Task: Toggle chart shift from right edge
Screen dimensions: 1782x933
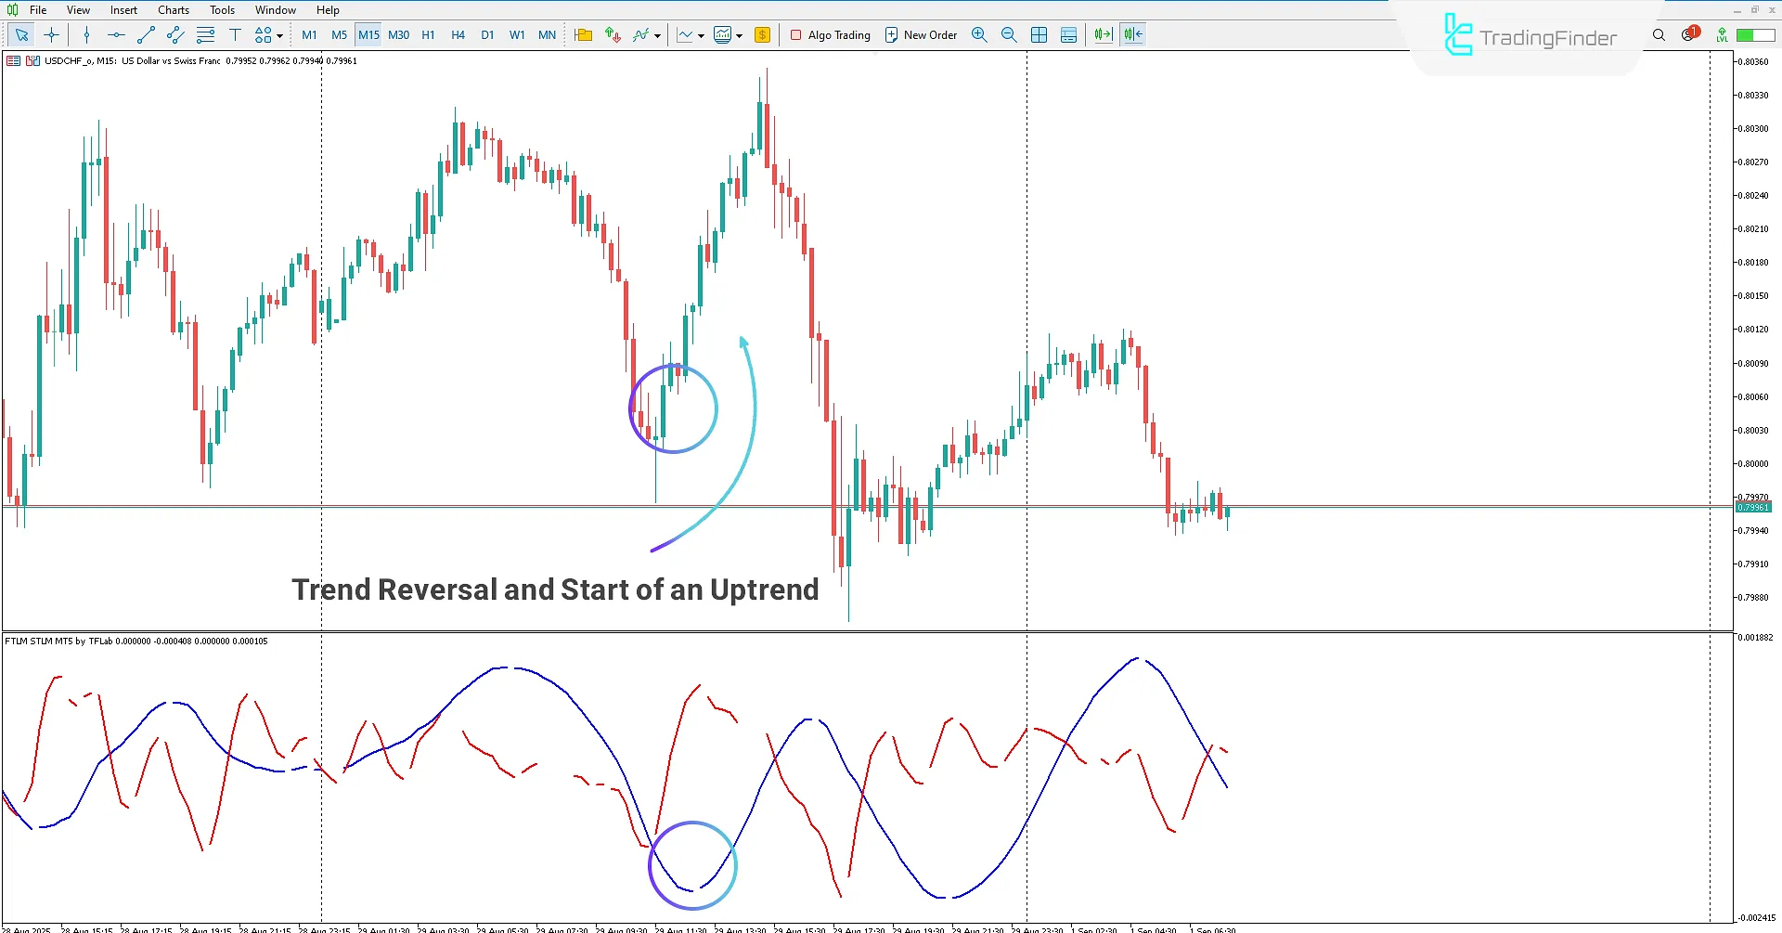Action: (x=1132, y=35)
